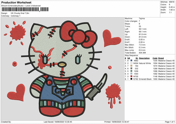The height and width of the screenshot is (124, 176).
Task: Select the Max Stitch value 7.0 mm
Action: point(142,45)
